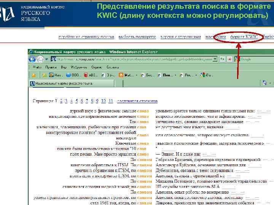The width and height of the screenshot is (274, 205).
Task: Open the recent pages dropdown beside forward button
Action: (x=46, y=59)
